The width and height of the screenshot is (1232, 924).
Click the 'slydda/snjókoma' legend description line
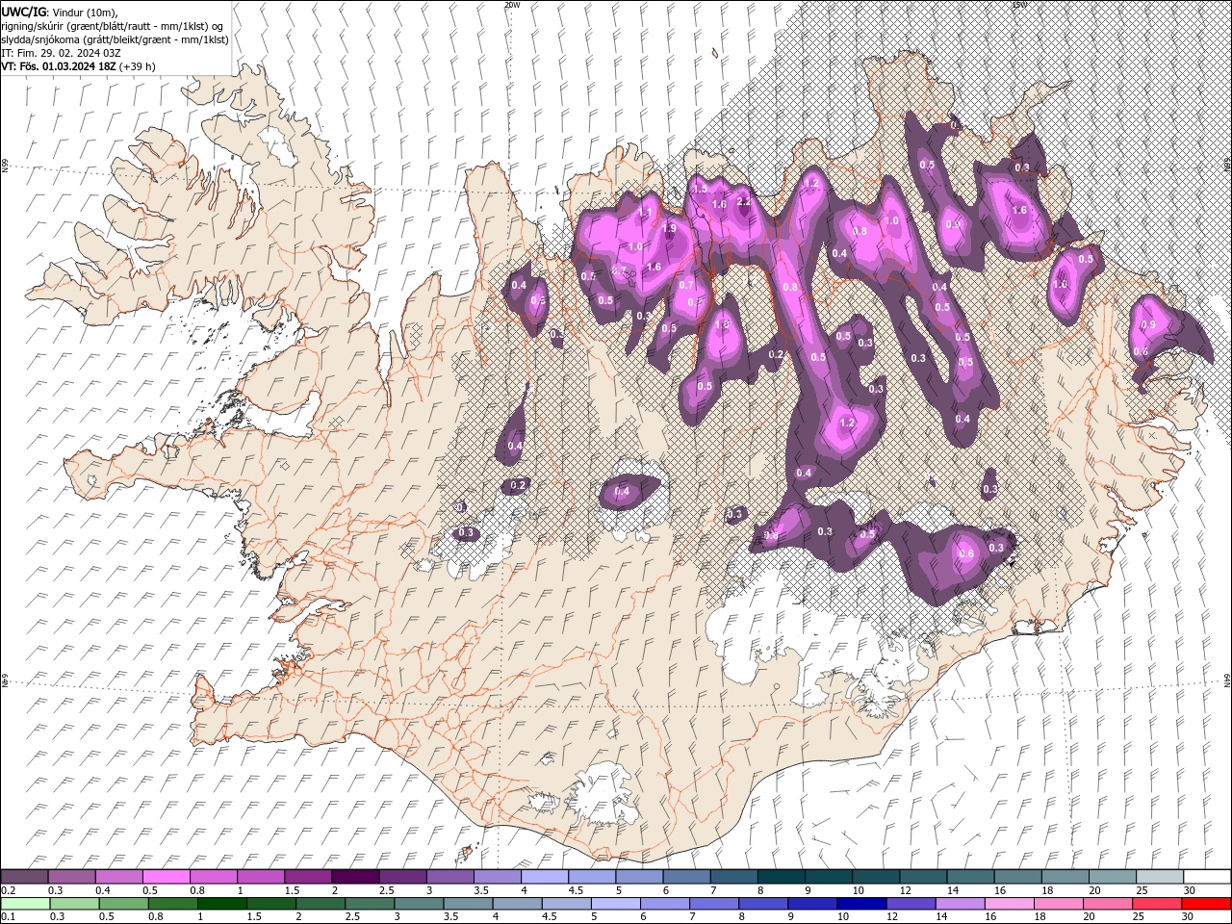(115, 39)
